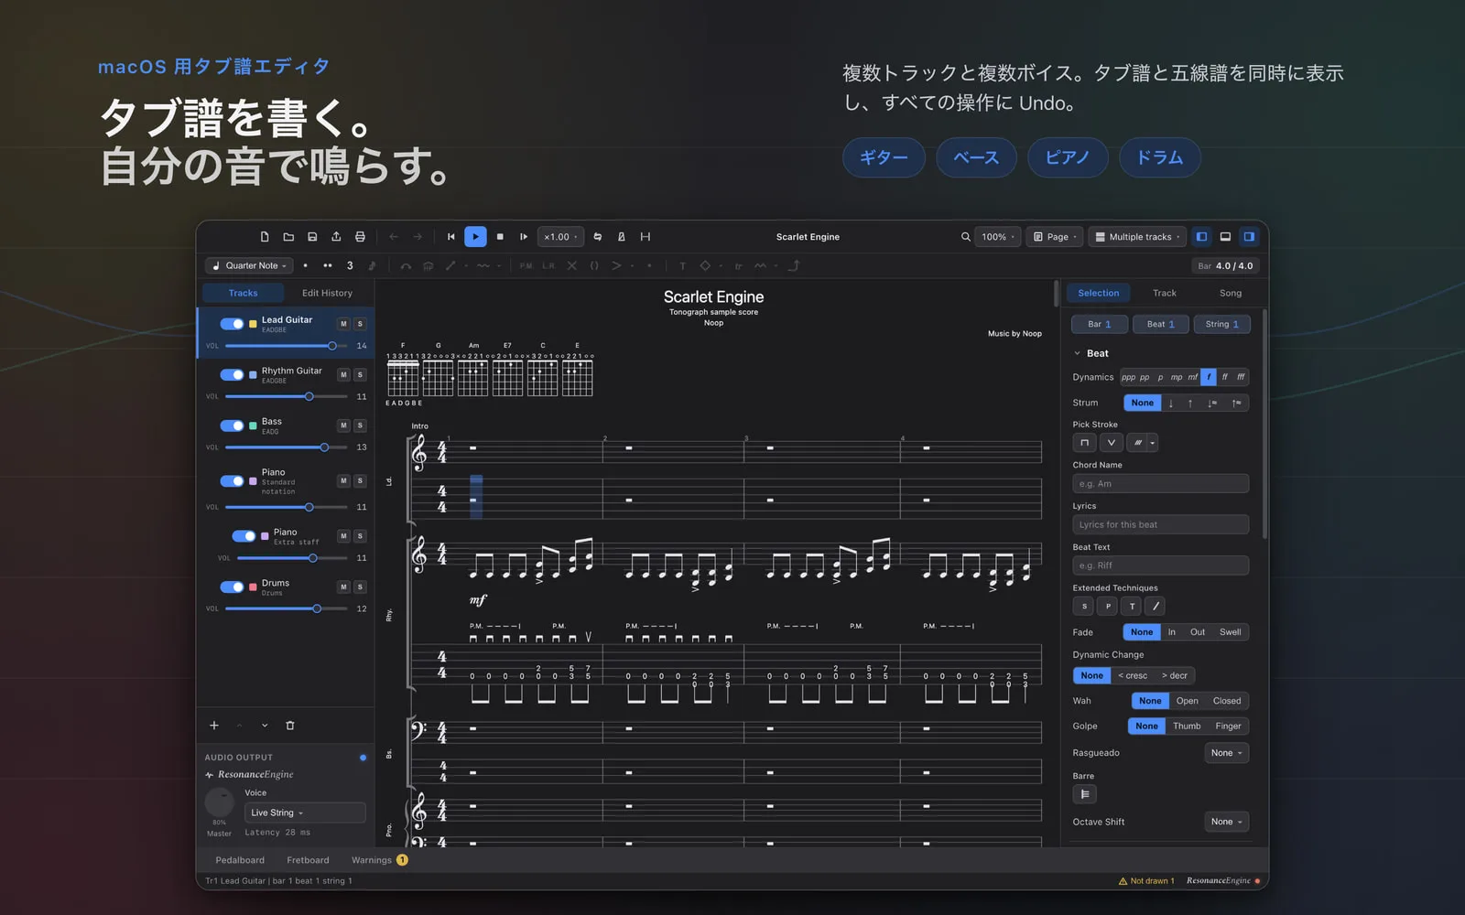The image size is (1465, 915).
Task: Open a file with folder icon
Action: [288, 237]
